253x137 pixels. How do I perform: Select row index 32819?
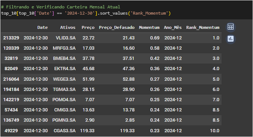[x=11, y=58]
